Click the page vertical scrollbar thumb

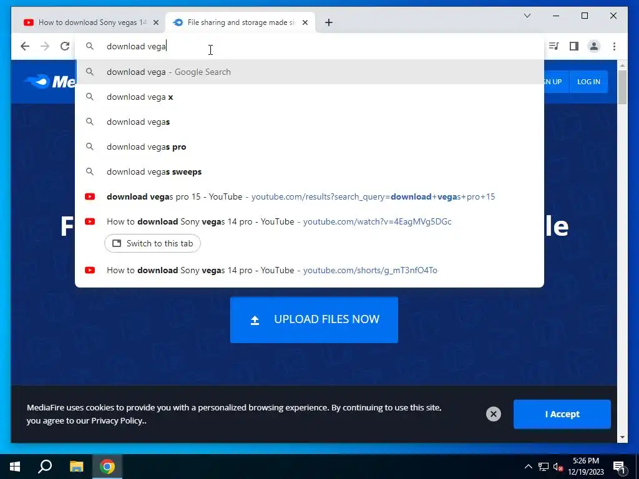[x=622, y=87]
